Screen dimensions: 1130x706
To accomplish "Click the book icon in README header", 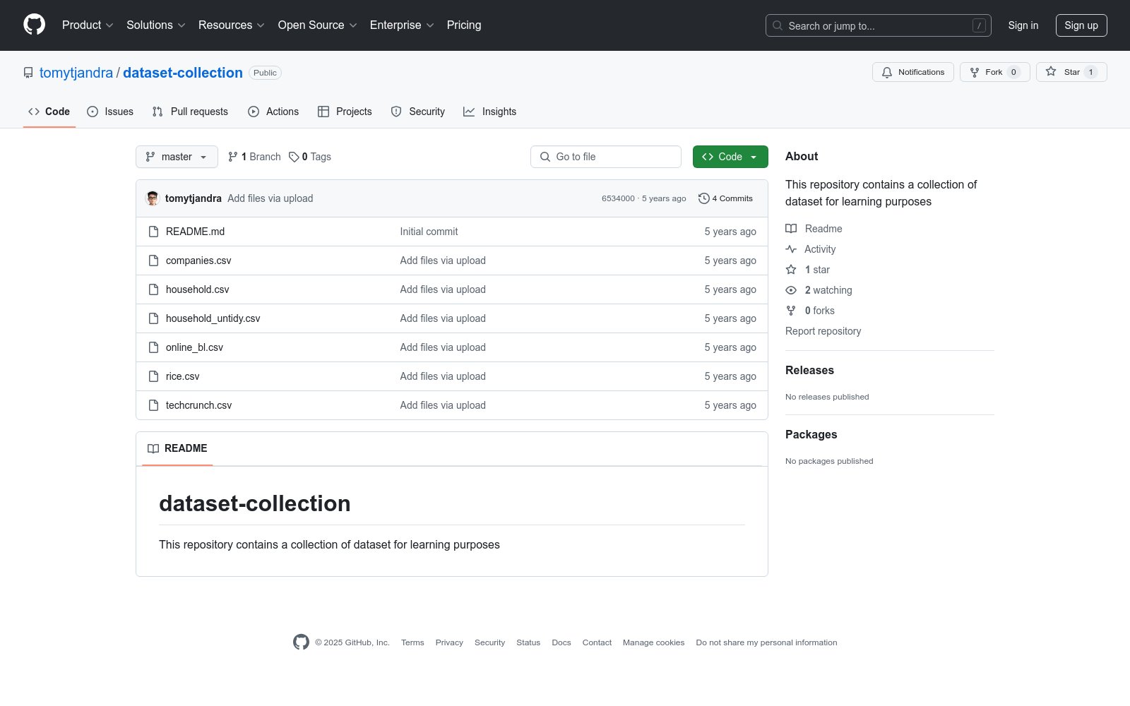I will (x=153, y=448).
